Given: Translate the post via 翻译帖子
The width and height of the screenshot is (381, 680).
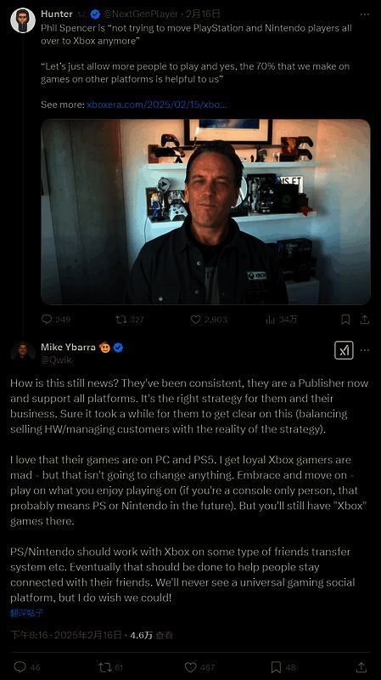Looking at the screenshot, I should click(26, 613).
